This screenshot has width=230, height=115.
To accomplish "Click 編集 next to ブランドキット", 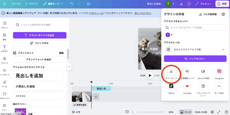I will pos(61,53).
